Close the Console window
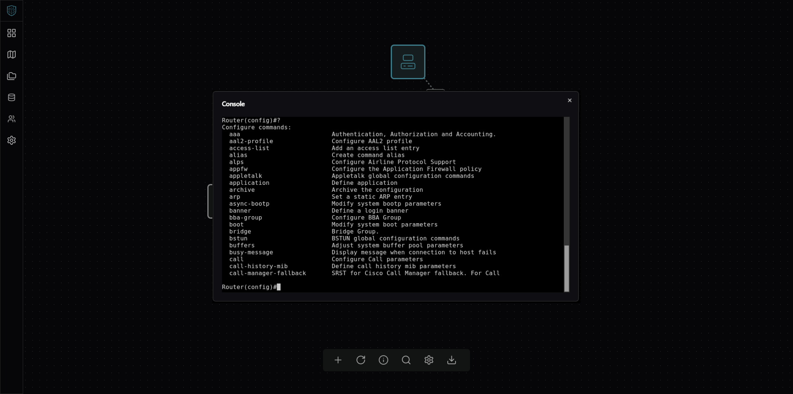 (570, 100)
